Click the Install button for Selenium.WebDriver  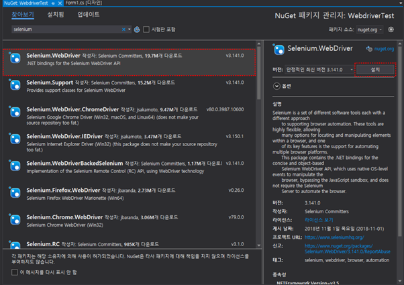pyautogui.click(x=375, y=70)
